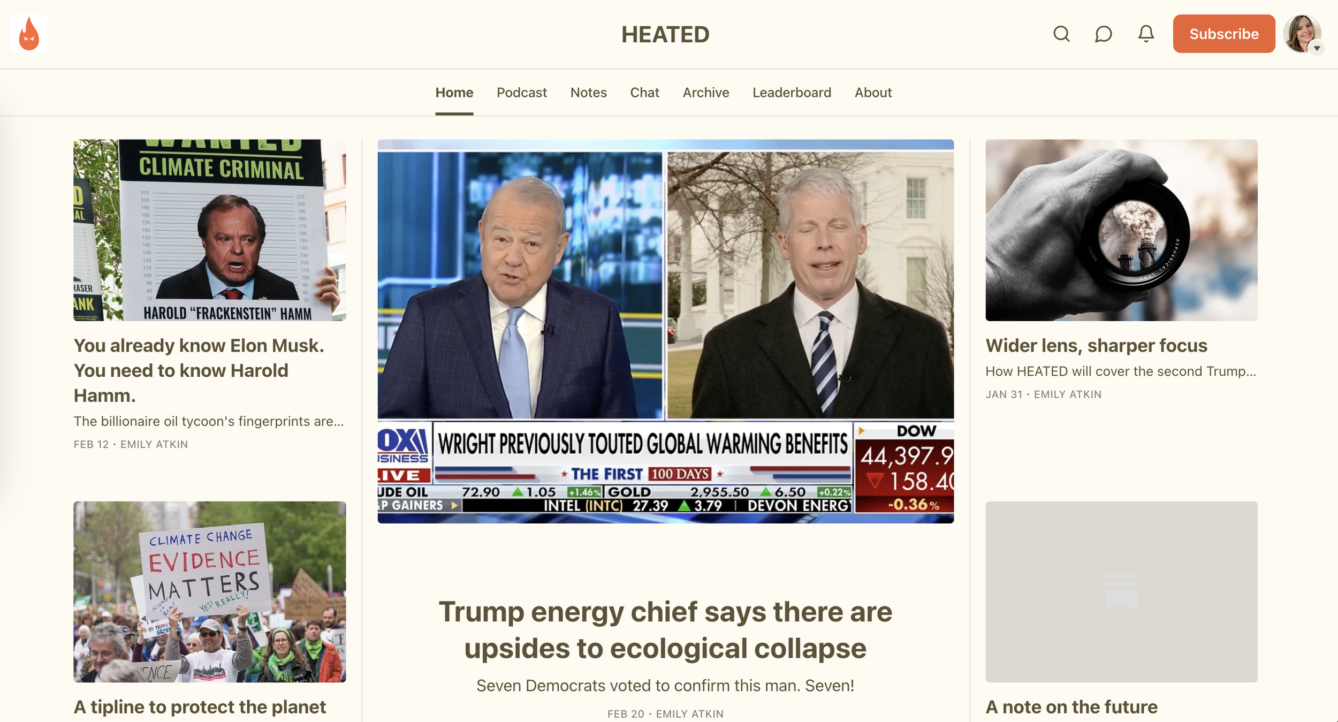
Task: Open search with the magnifying glass icon
Action: 1061,34
